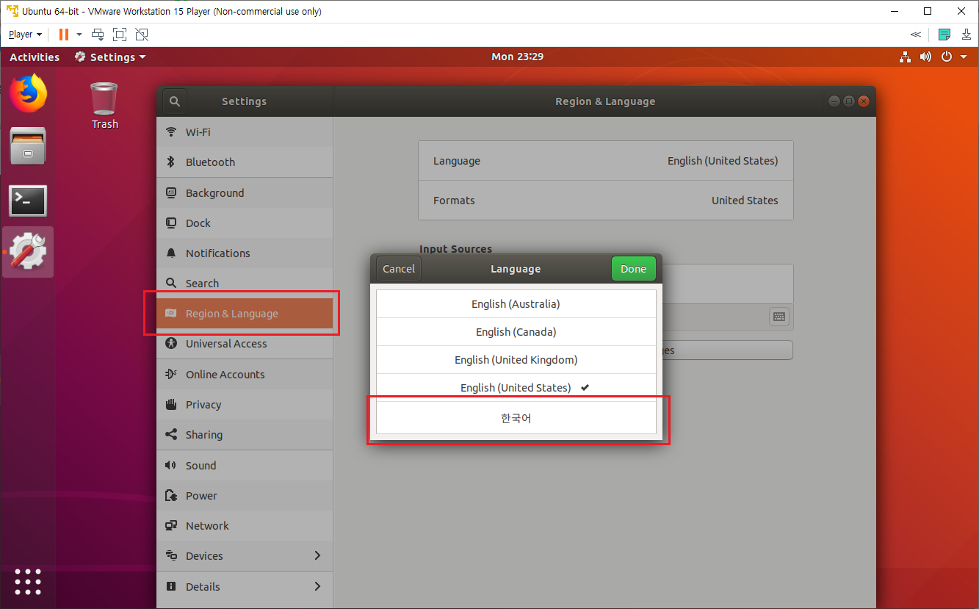This screenshot has width=979, height=609.
Task: Click the search magnifier button in the Settings header
Action: (x=175, y=101)
